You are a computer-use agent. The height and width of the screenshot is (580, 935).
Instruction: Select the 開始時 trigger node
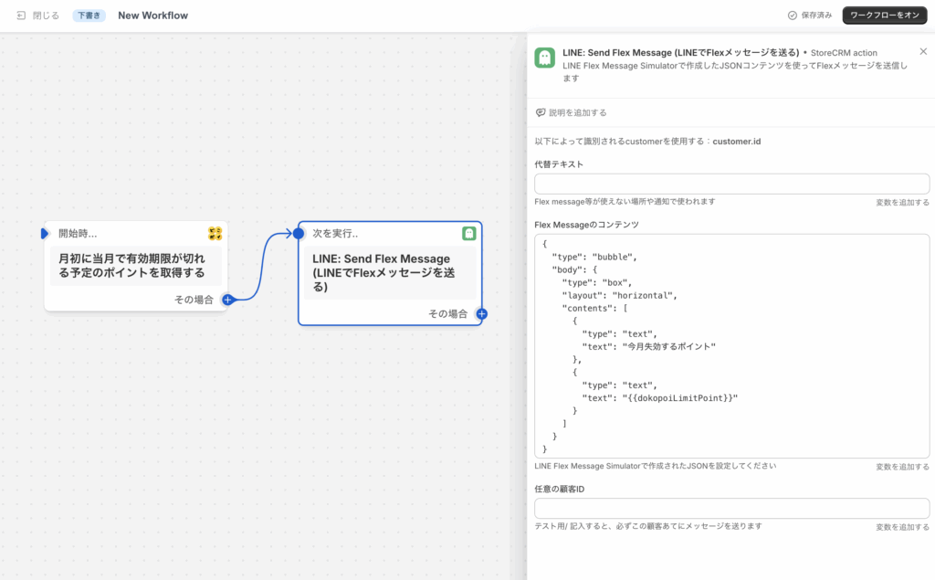pyautogui.click(x=135, y=266)
